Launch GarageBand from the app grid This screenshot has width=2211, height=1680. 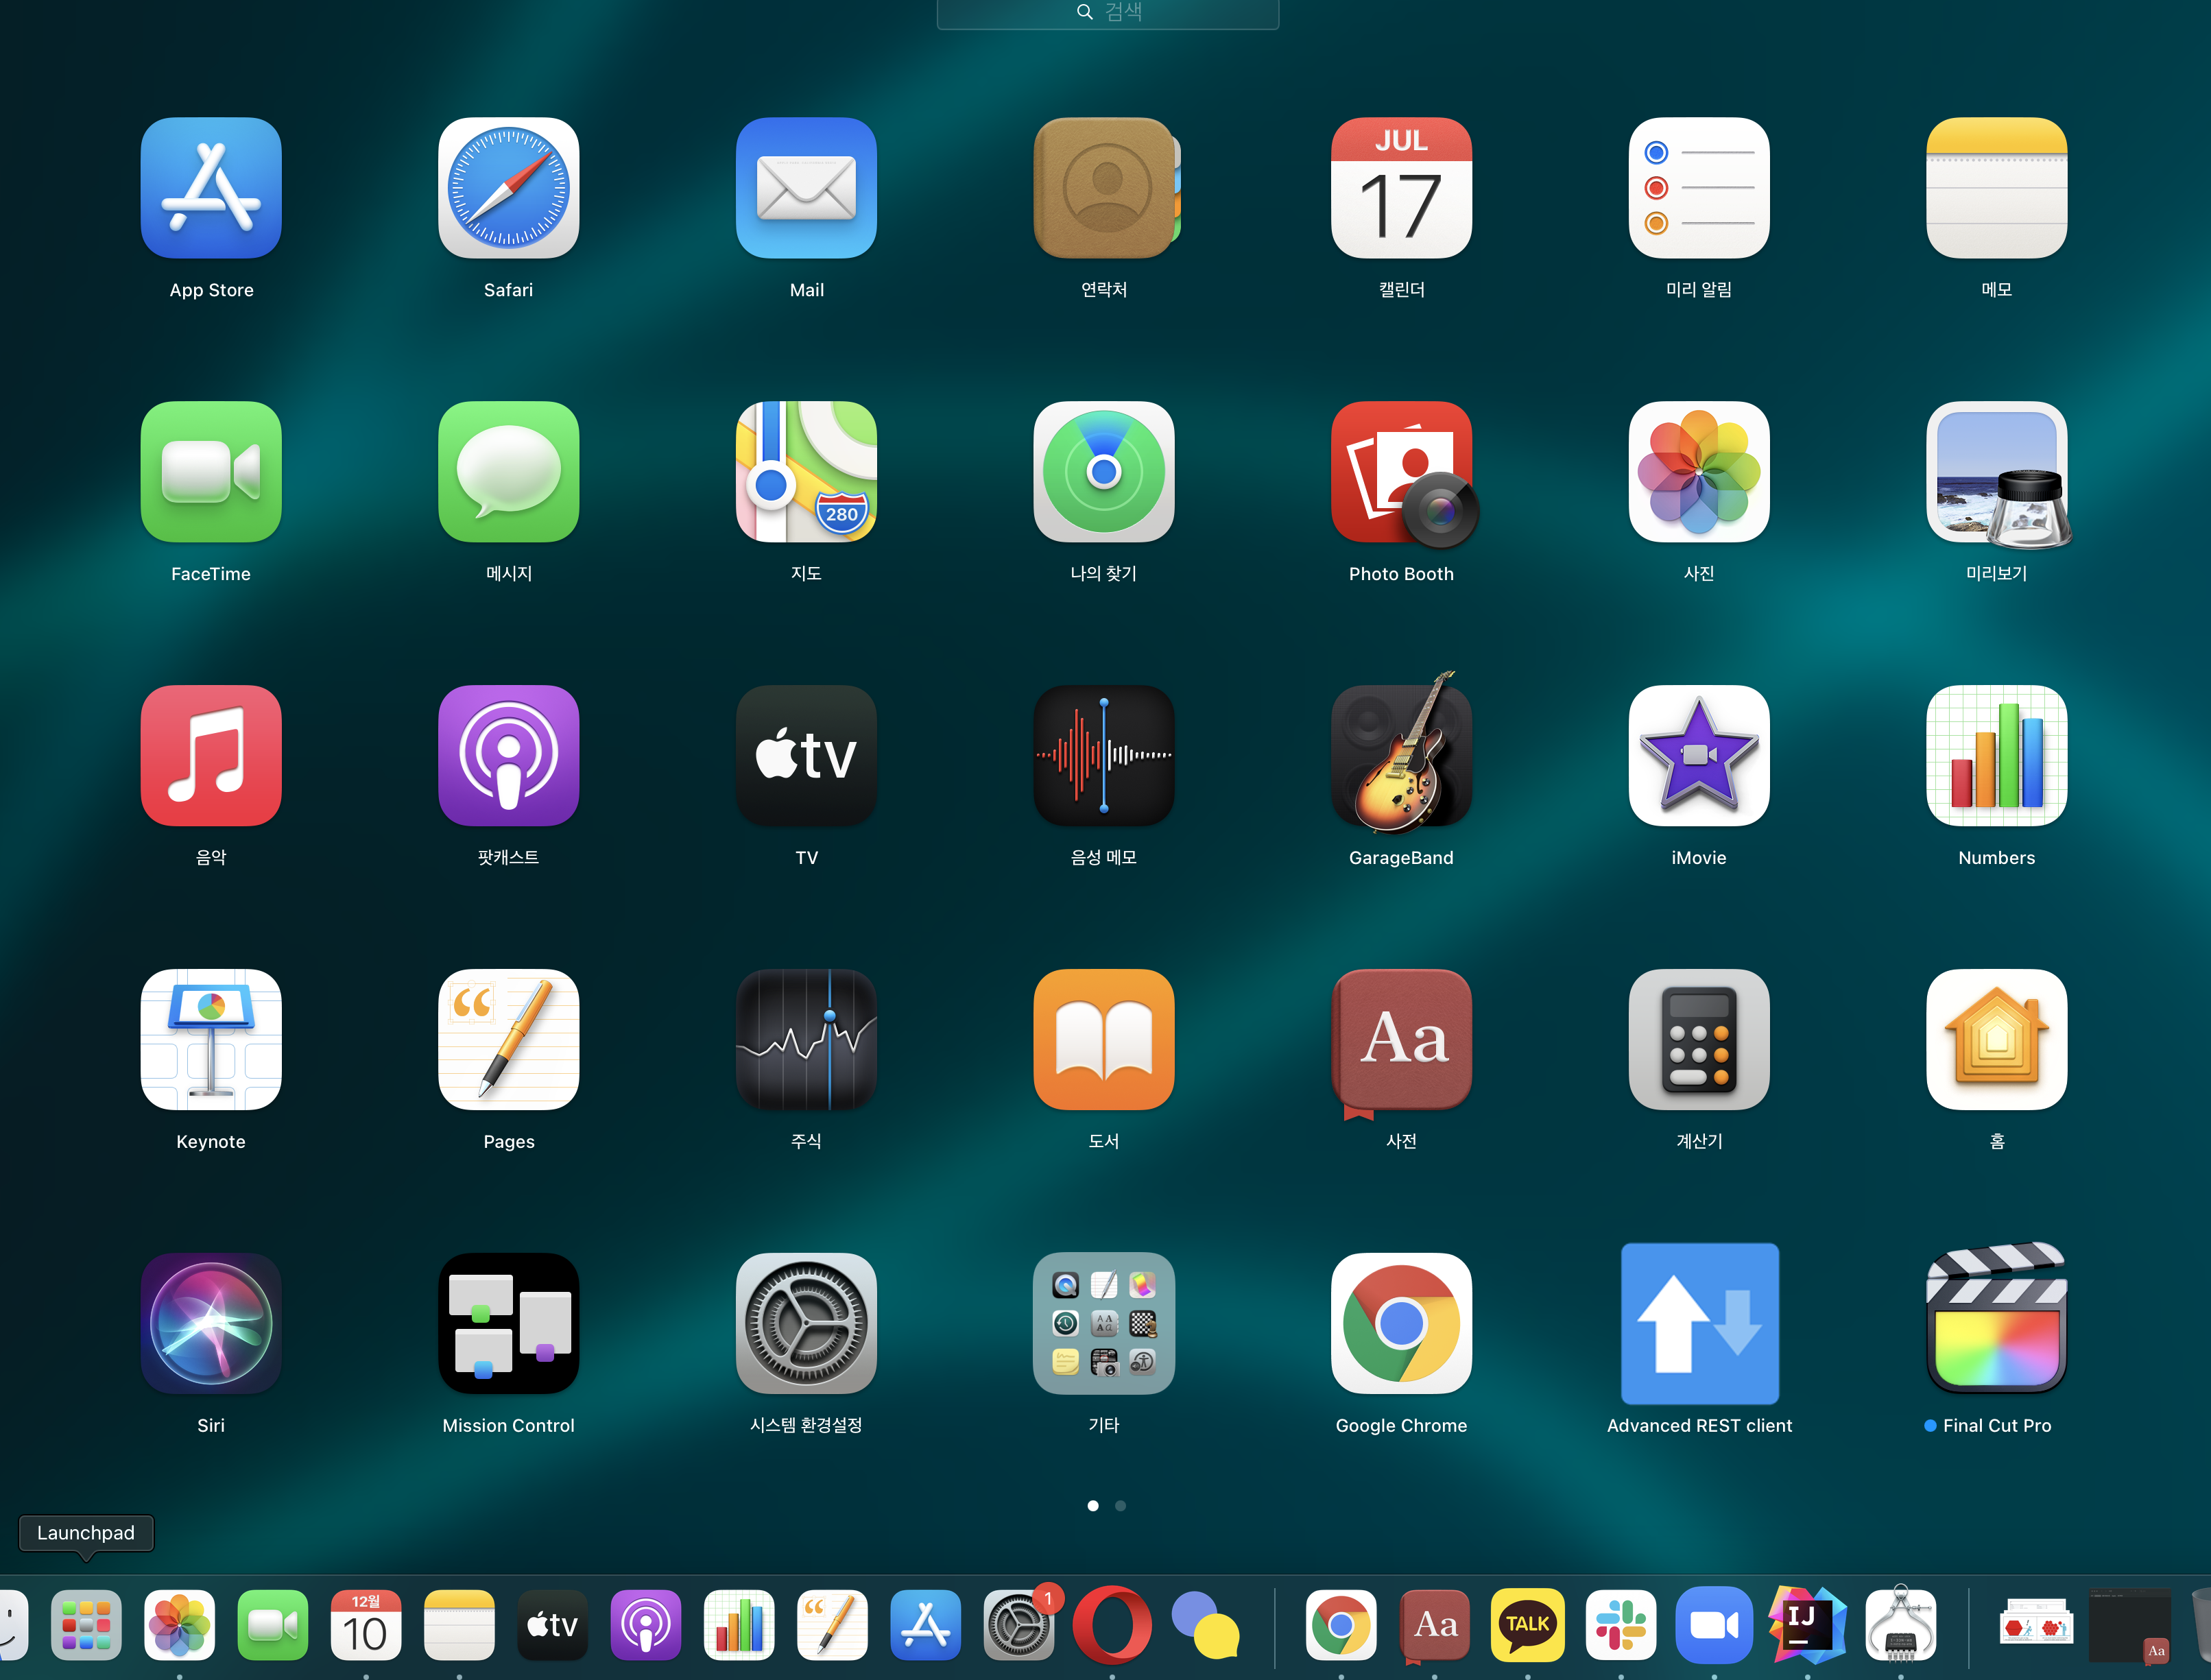[x=1401, y=757]
